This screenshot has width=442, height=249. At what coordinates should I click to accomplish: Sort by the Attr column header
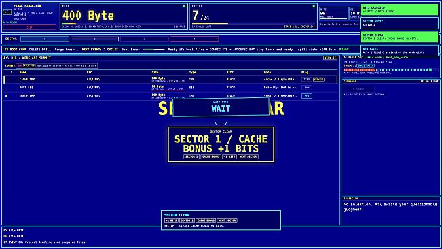[230, 73]
